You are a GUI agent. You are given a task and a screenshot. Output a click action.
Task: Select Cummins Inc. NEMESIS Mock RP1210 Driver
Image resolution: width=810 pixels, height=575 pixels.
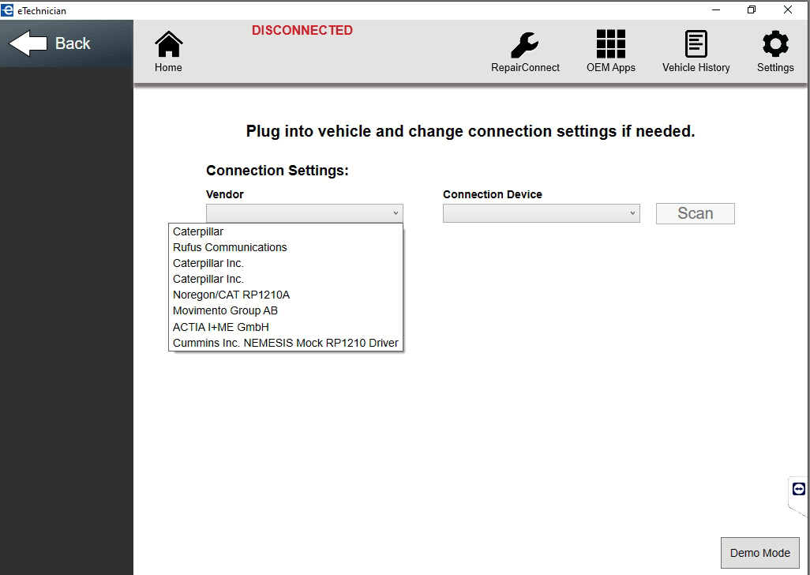pos(285,343)
